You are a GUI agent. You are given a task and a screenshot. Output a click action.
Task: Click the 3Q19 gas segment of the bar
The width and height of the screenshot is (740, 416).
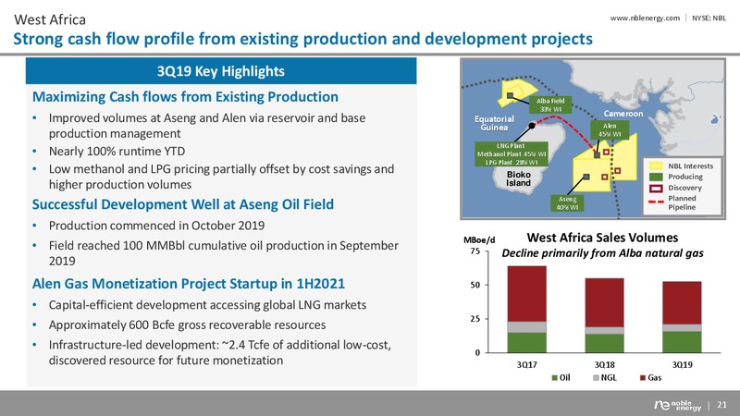pos(682,303)
